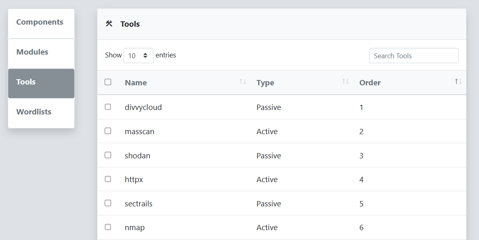Viewport: 479px width, 240px height.
Task: Sort table by Type column arrows
Action: pyautogui.click(x=346, y=82)
